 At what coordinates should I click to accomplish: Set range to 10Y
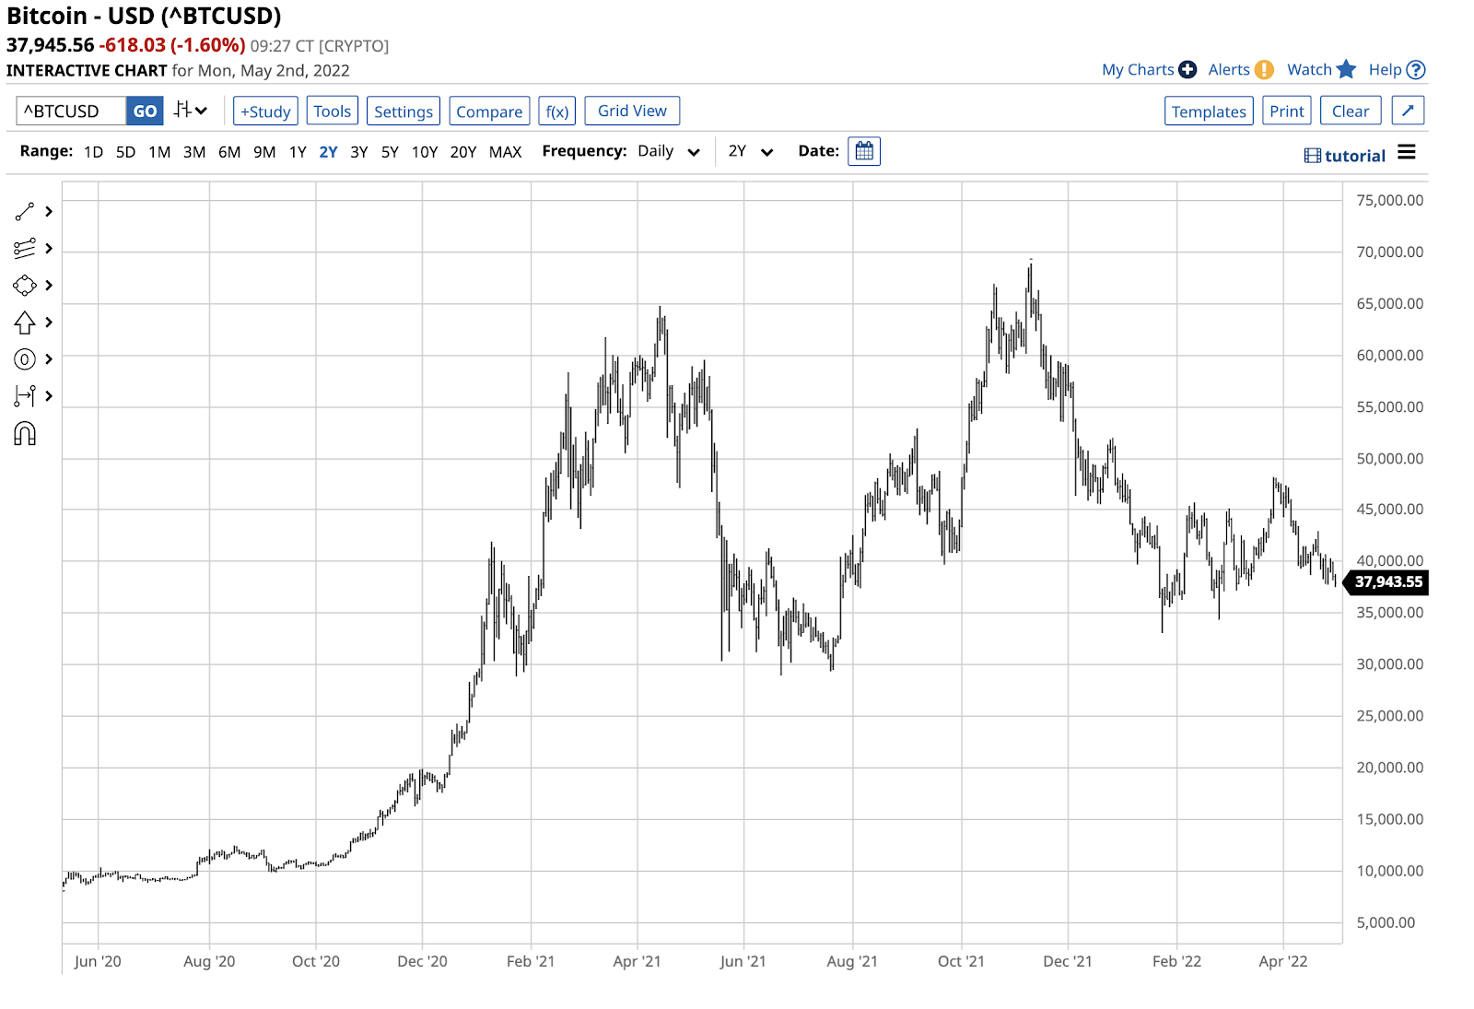pyautogui.click(x=425, y=152)
